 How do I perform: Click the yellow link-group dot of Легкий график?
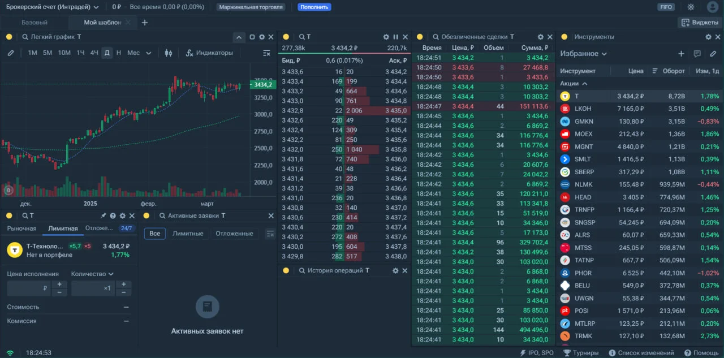click(9, 37)
